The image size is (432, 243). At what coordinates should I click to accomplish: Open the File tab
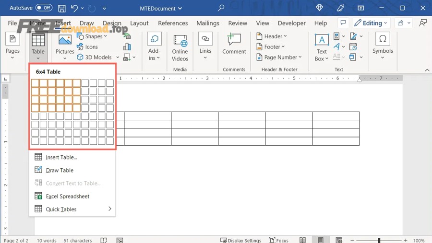(12, 23)
